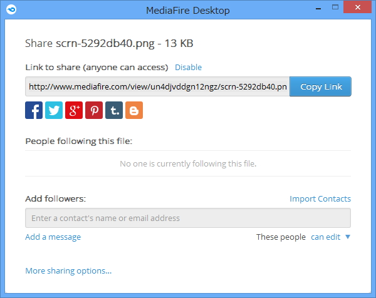Disable the public share link
The image size is (376, 298).
pyautogui.click(x=188, y=67)
